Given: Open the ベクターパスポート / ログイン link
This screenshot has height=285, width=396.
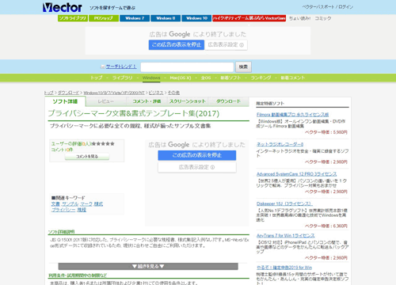Looking at the screenshot, I should click(328, 7).
